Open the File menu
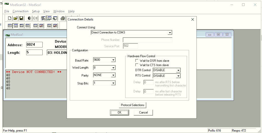 (x=7, y=11)
